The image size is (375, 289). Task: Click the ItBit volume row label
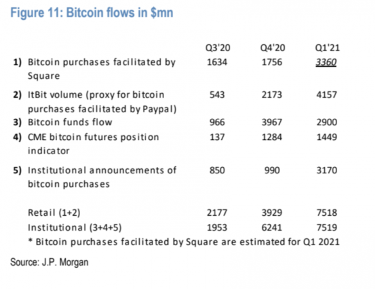pos(102,101)
